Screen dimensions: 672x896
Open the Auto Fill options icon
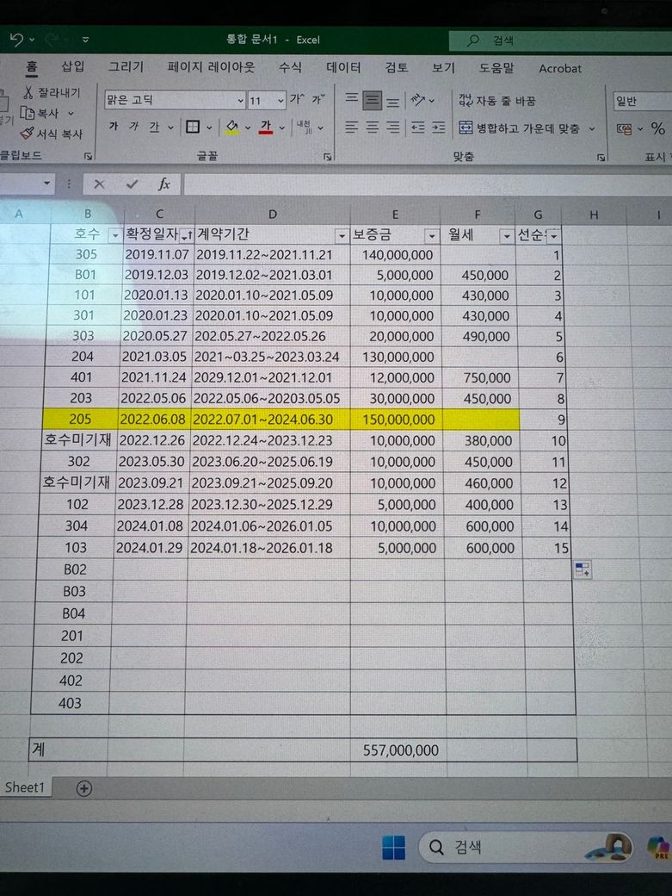tap(583, 569)
